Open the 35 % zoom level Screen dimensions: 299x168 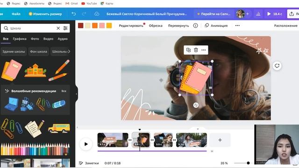click(x=224, y=163)
